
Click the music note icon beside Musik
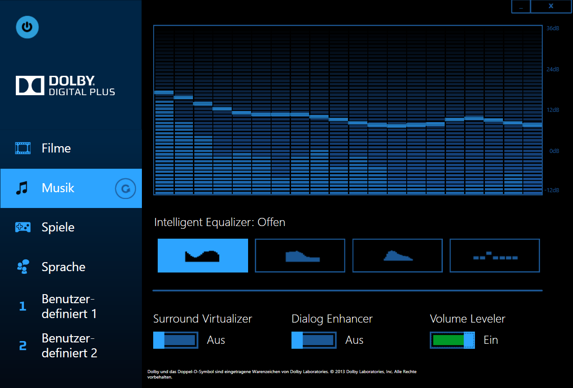coord(22,188)
